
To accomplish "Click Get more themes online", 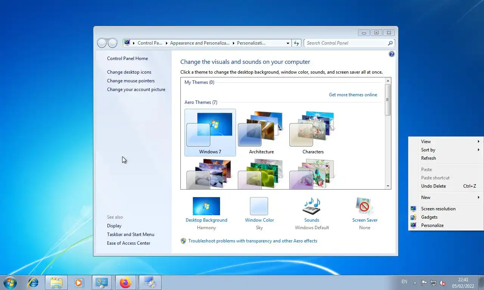I will [x=353, y=95].
